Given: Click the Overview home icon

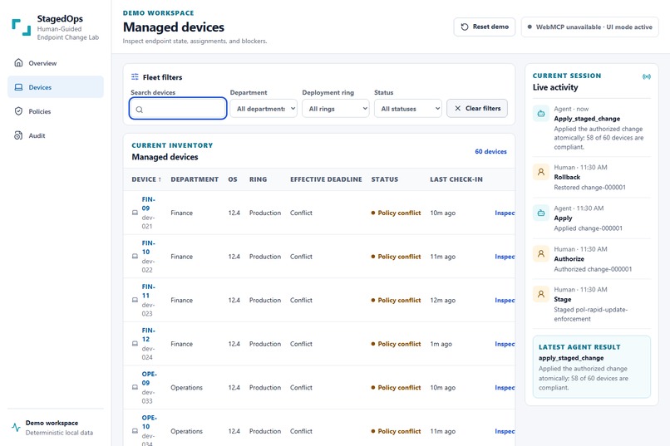Looking at the screenshot, I should tap(18, 63).
